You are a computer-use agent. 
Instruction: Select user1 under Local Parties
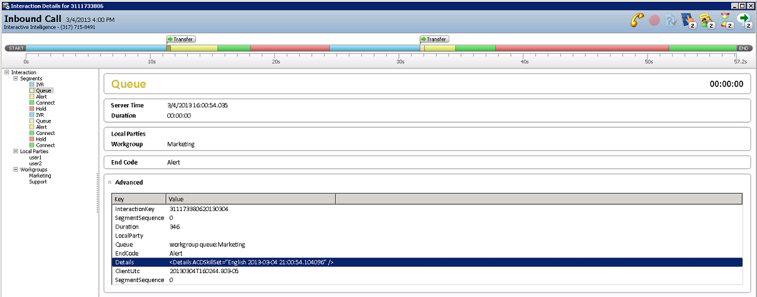point(35,158)
